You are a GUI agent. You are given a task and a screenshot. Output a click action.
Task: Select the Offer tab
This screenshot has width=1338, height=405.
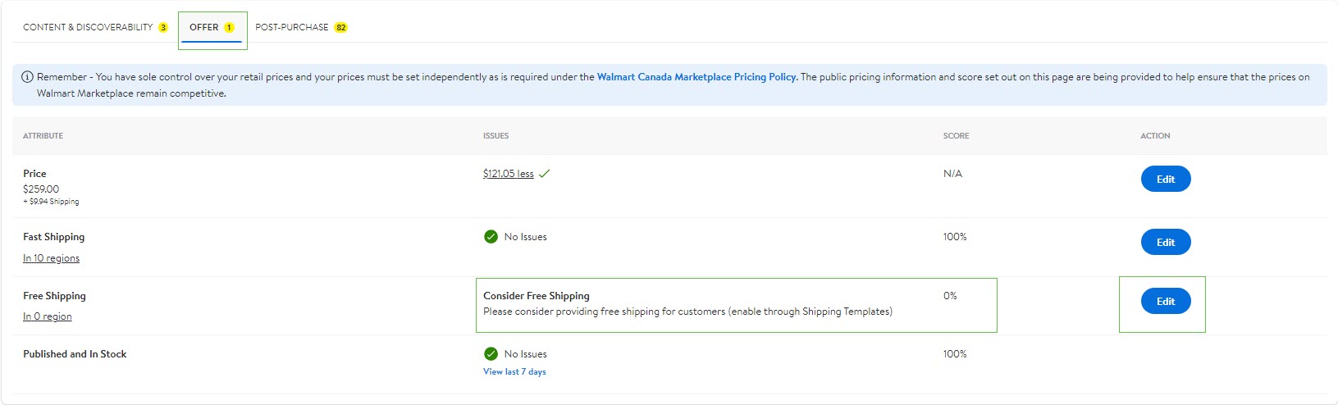click(x=204, y=27)
